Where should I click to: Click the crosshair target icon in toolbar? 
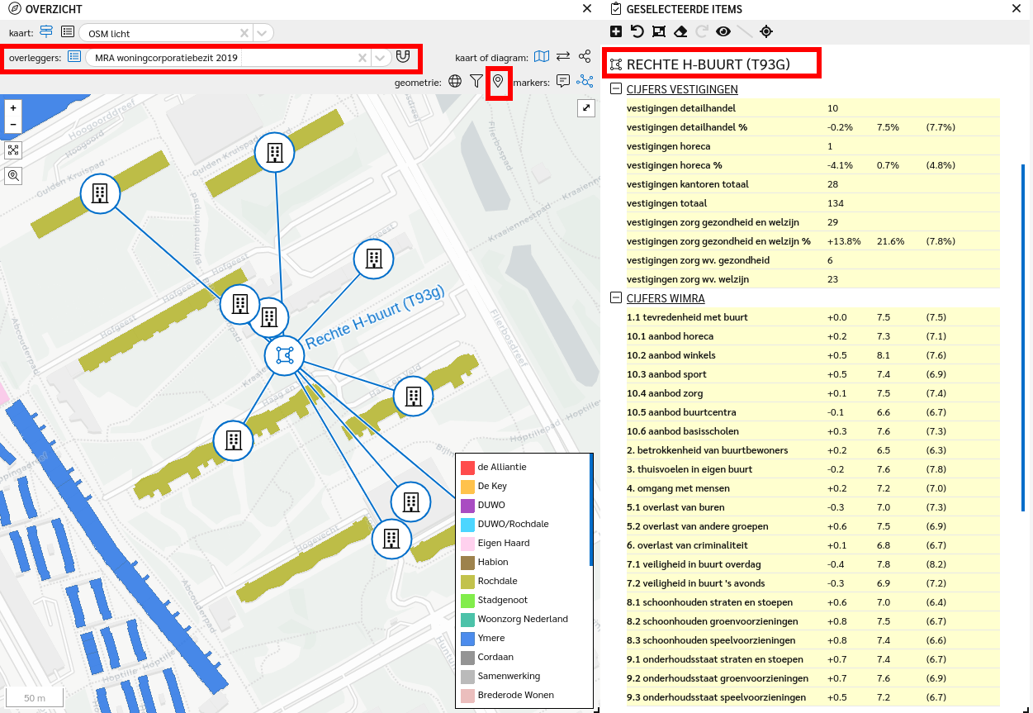click(766, 31)
